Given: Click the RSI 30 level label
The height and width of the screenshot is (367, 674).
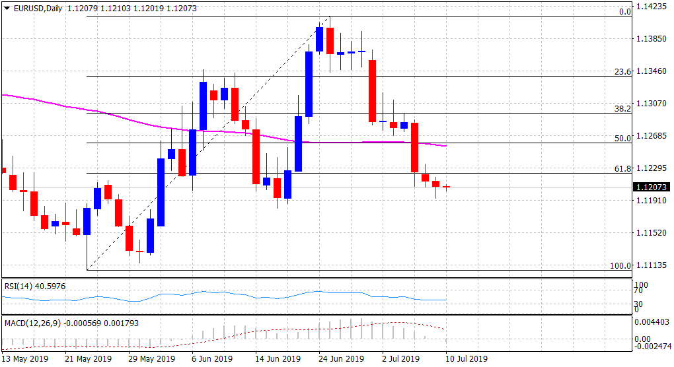Looking at the screenshot, I should pyautogui.click(x=640, y=304).
